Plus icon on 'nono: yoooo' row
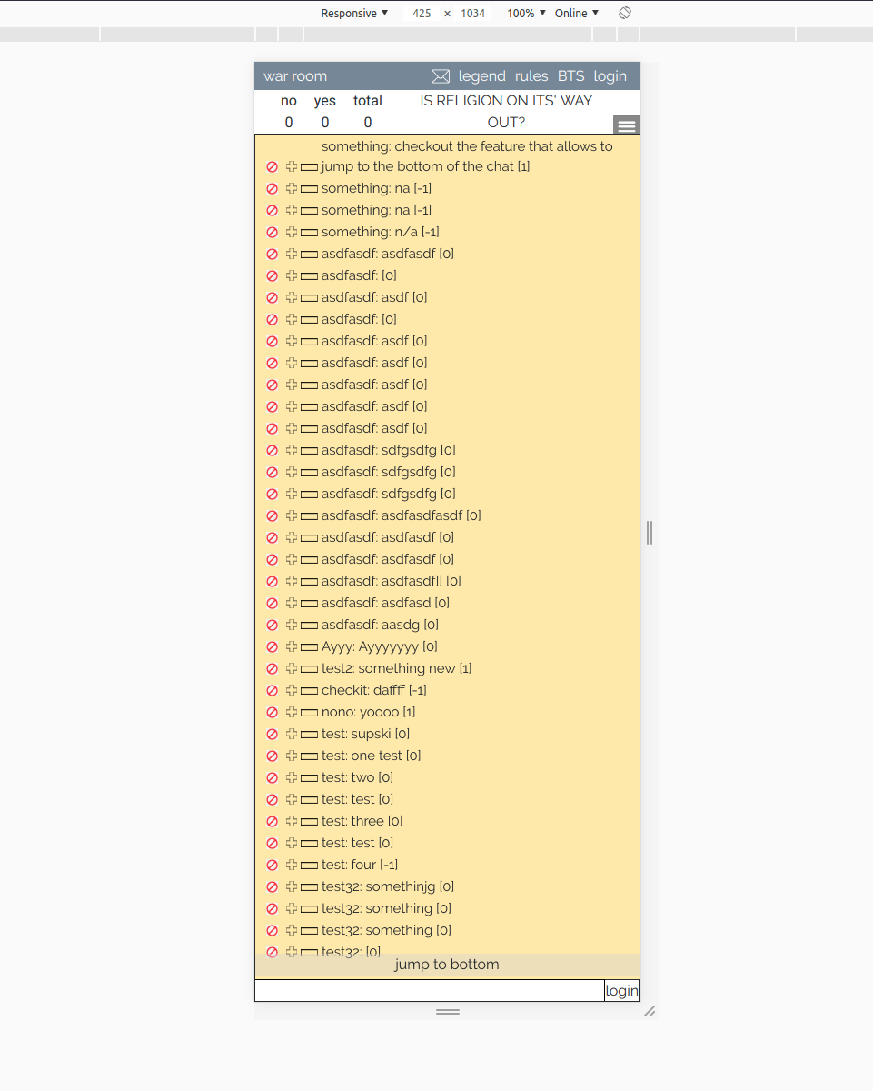Viewport: 873px width, 1091px height. point(292,712)
